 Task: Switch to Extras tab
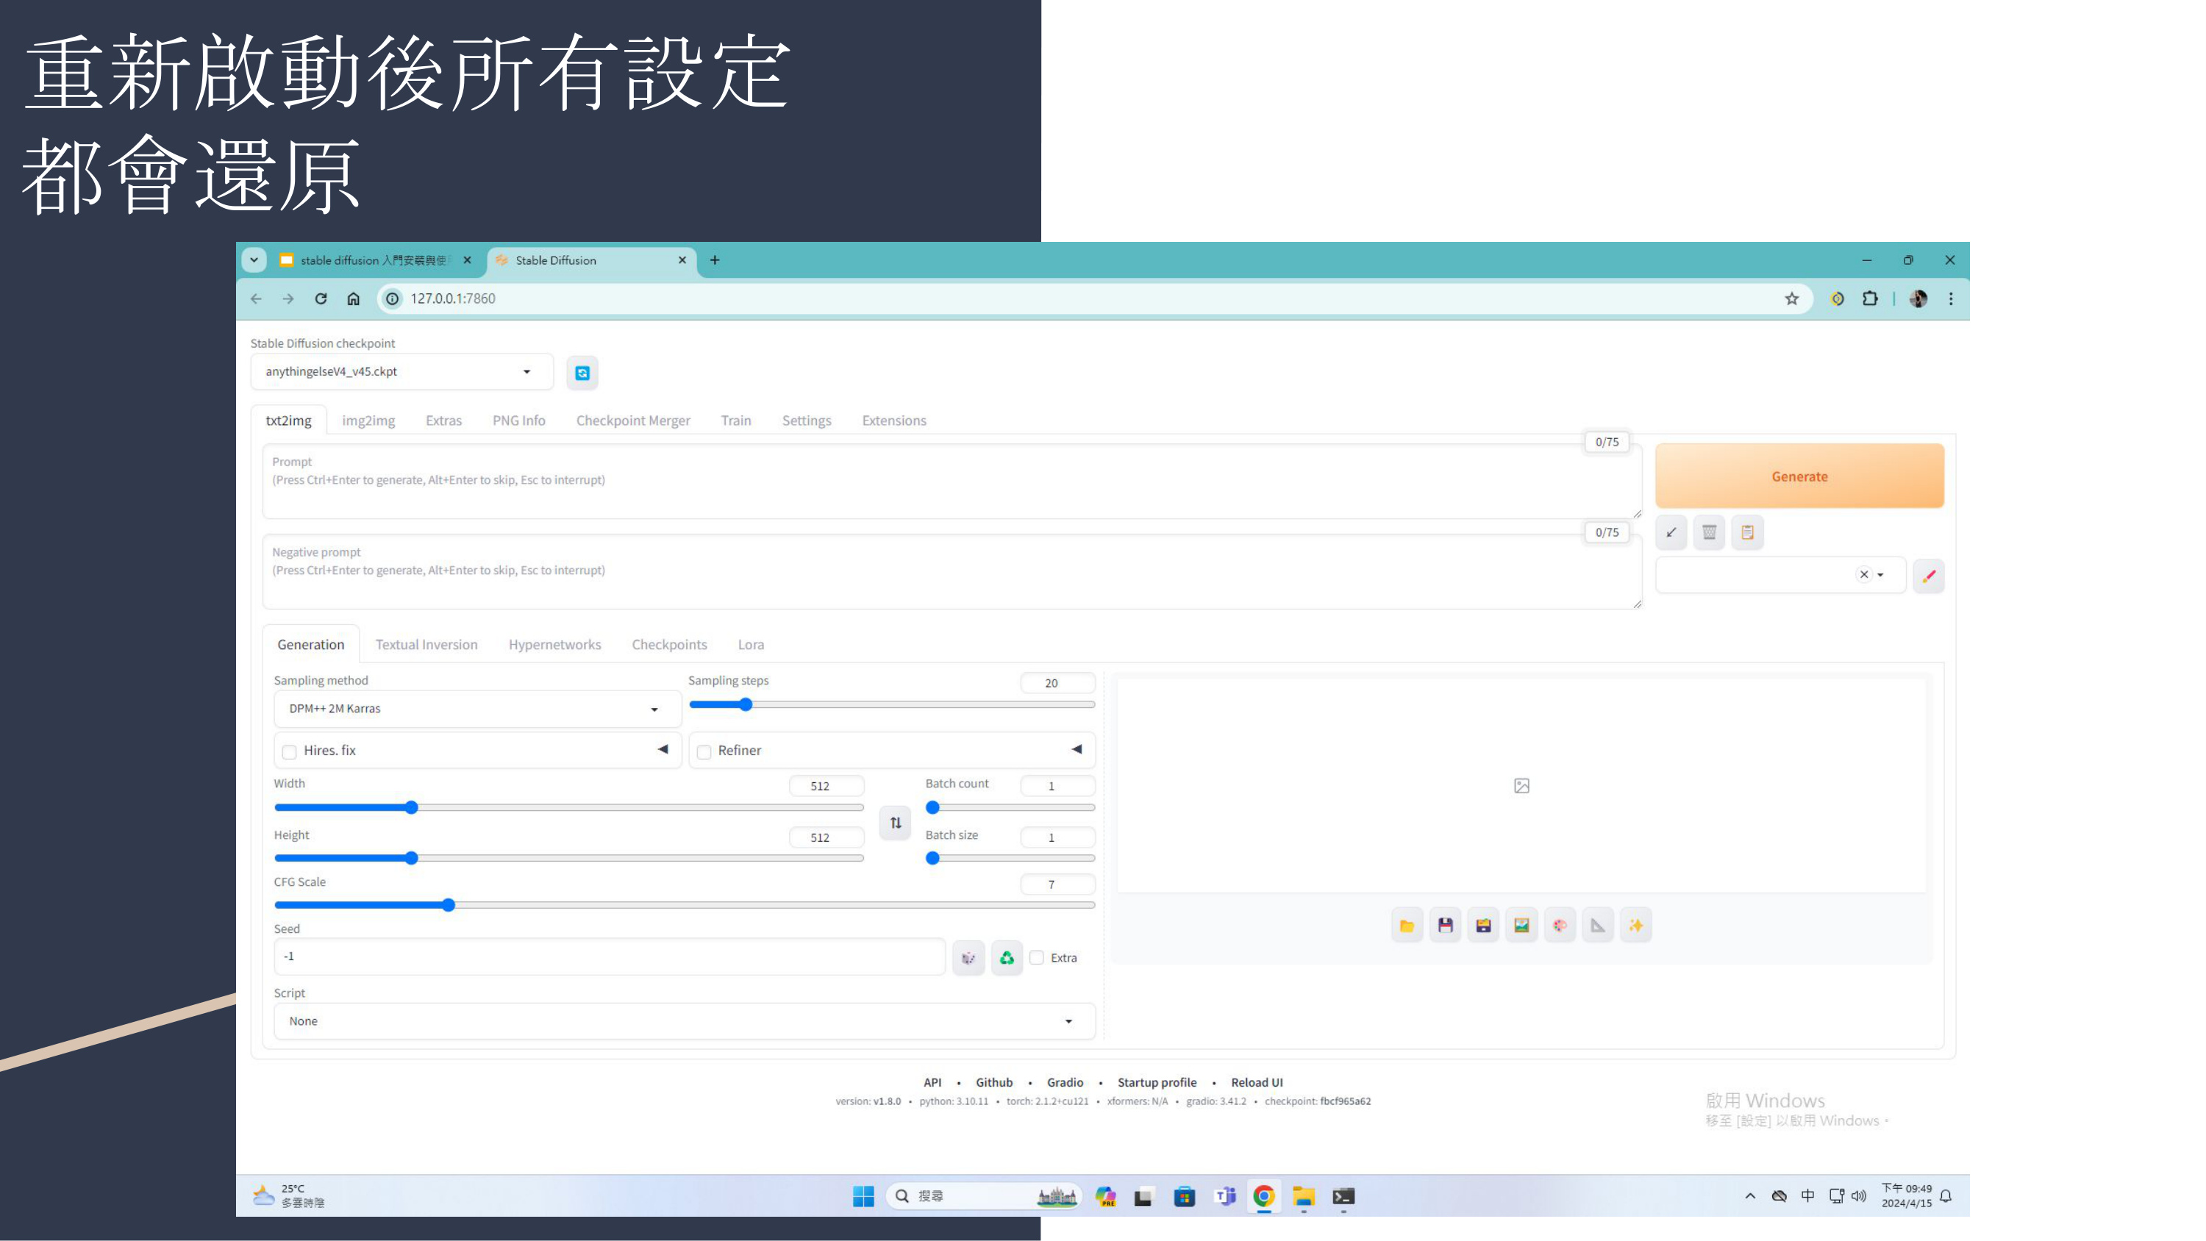(x=443, y=421)
